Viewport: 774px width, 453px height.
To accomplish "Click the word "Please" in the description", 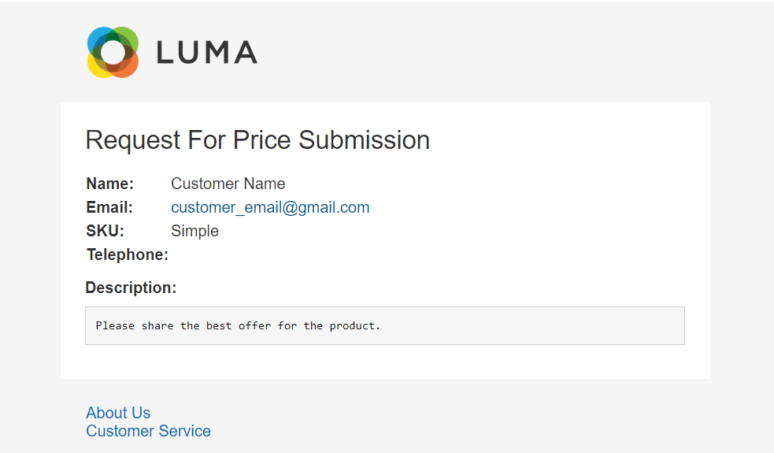I will (115, 325).
